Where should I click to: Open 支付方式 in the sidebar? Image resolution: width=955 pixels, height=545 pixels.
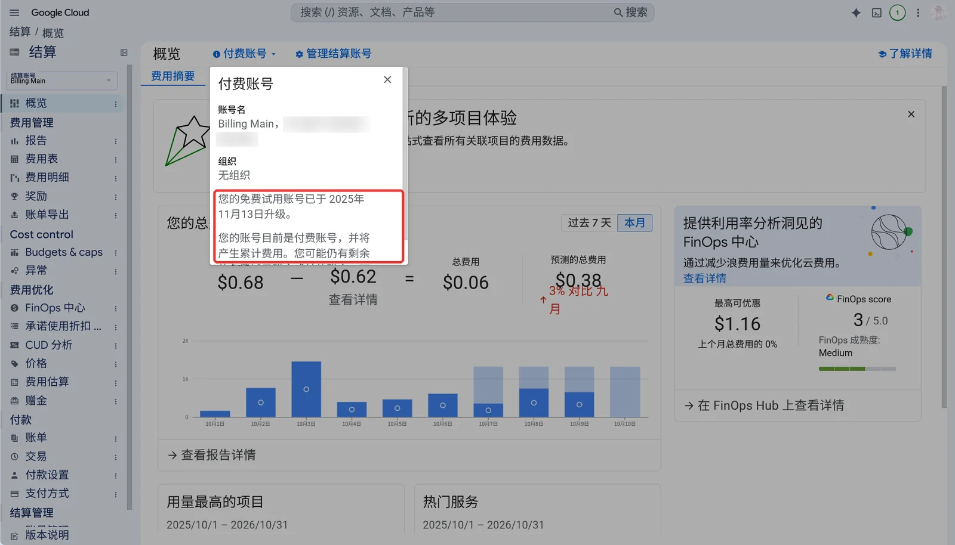47,493
